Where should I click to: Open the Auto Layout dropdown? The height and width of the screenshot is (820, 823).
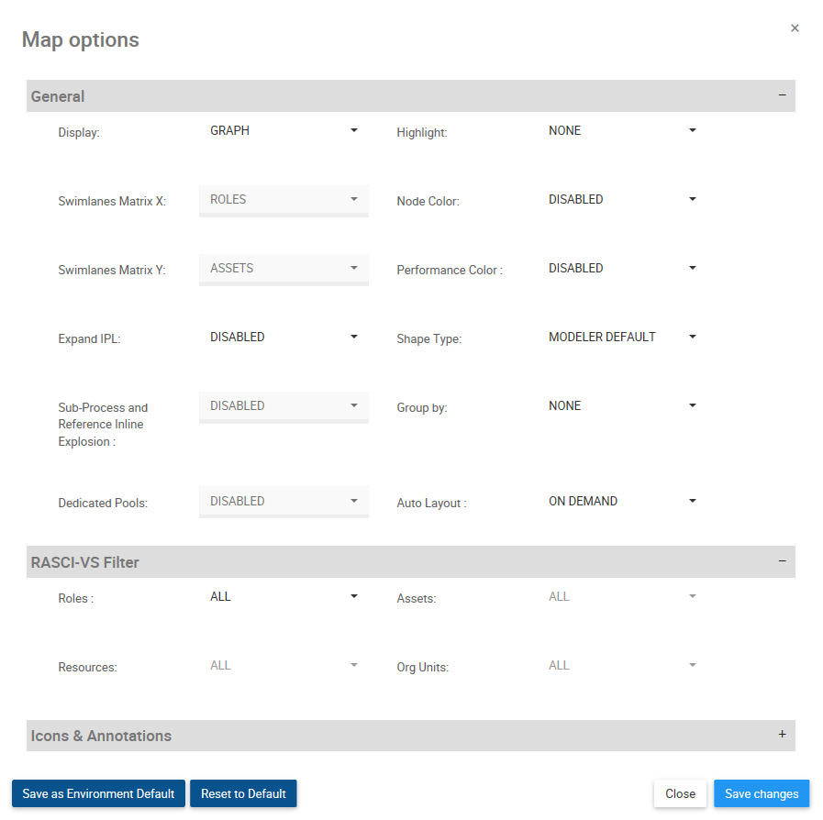click(622, 502)
